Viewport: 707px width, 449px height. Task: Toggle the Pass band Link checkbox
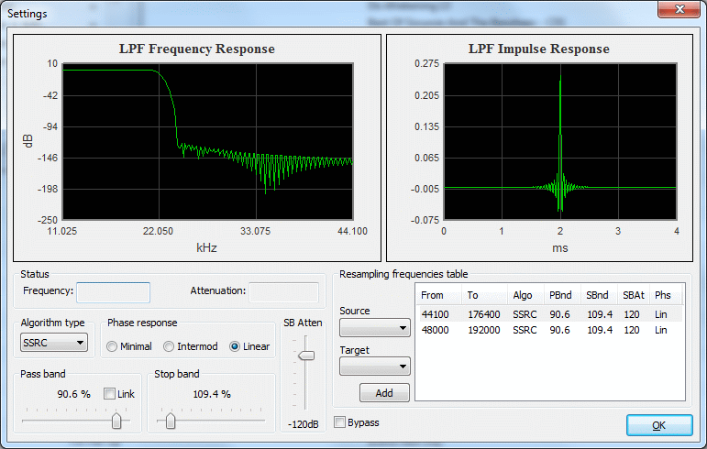pyautogui.click(x=109, y=394)
